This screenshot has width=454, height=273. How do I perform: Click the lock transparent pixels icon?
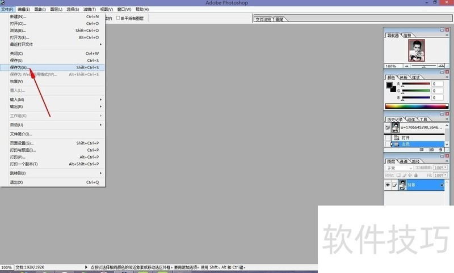[x=398, y=175]
